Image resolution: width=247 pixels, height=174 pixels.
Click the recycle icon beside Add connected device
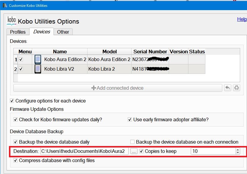[237, 88]
